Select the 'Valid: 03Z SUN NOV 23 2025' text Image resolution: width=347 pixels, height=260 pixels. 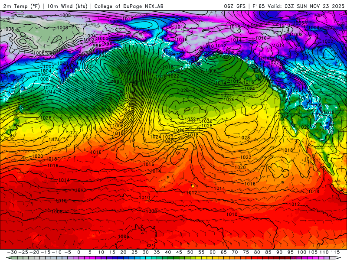[x=306, y=6]
